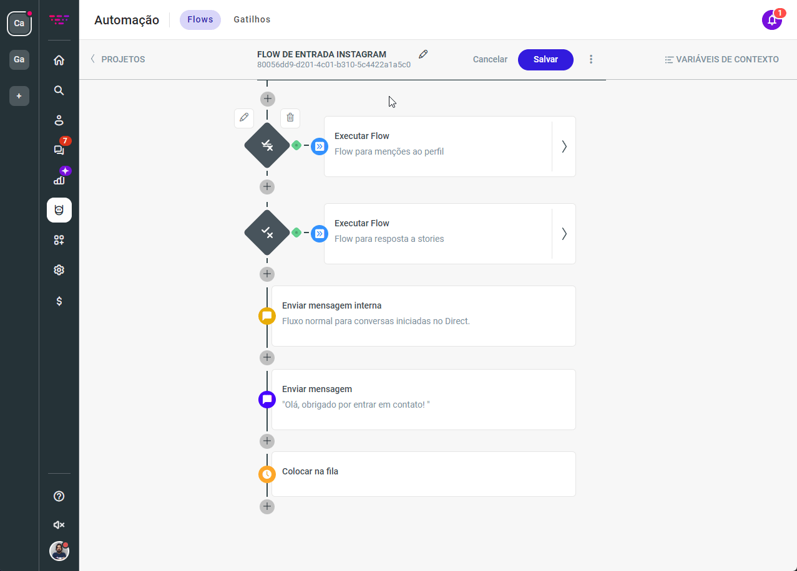The height and width of the screenshot is (571, 797).
Task: Select the Ca workspace avatar
Action: 19,23
